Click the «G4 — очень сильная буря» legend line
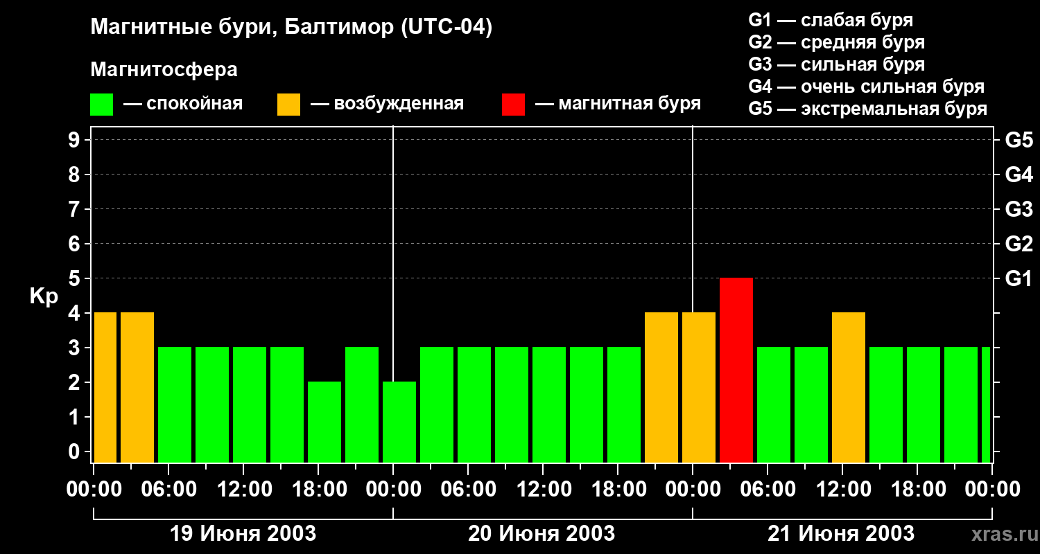 pos(866,87)
